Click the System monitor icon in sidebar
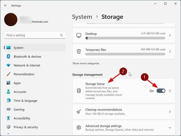181x136 pixels. 8,47
